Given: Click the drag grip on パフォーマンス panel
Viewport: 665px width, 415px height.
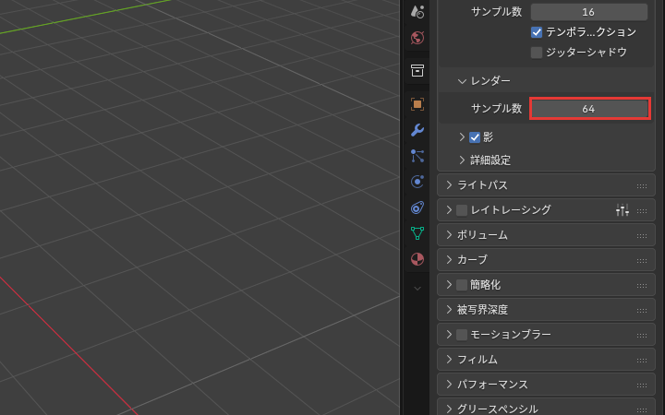Looking at the screenshot, I should click(x=642, y=385).
